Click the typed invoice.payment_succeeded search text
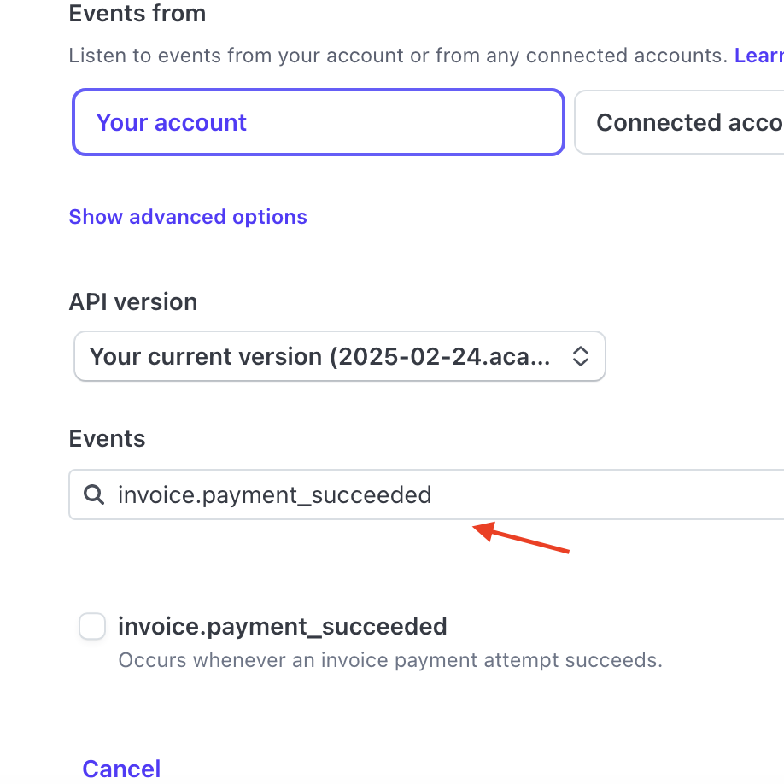This screenshot has width=784, height=784. click(274, 495)
